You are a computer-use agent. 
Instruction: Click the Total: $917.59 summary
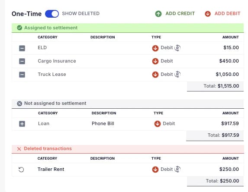[x=215, y=135]
